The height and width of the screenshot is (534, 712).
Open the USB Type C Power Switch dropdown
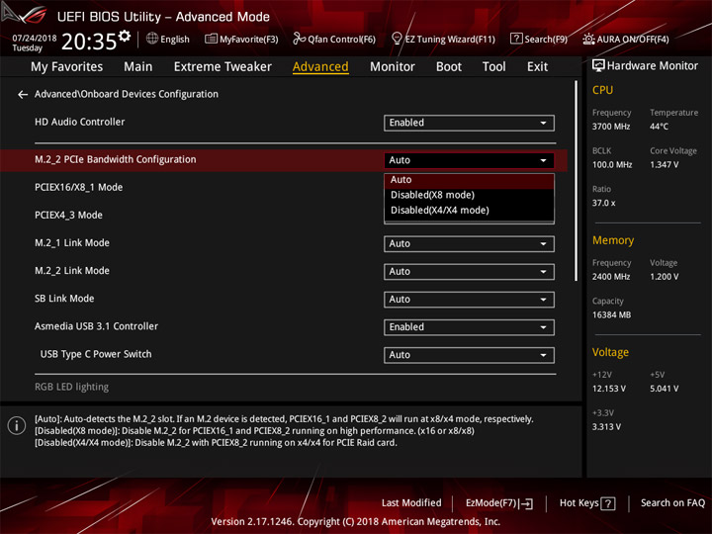[x=469, y=355]
